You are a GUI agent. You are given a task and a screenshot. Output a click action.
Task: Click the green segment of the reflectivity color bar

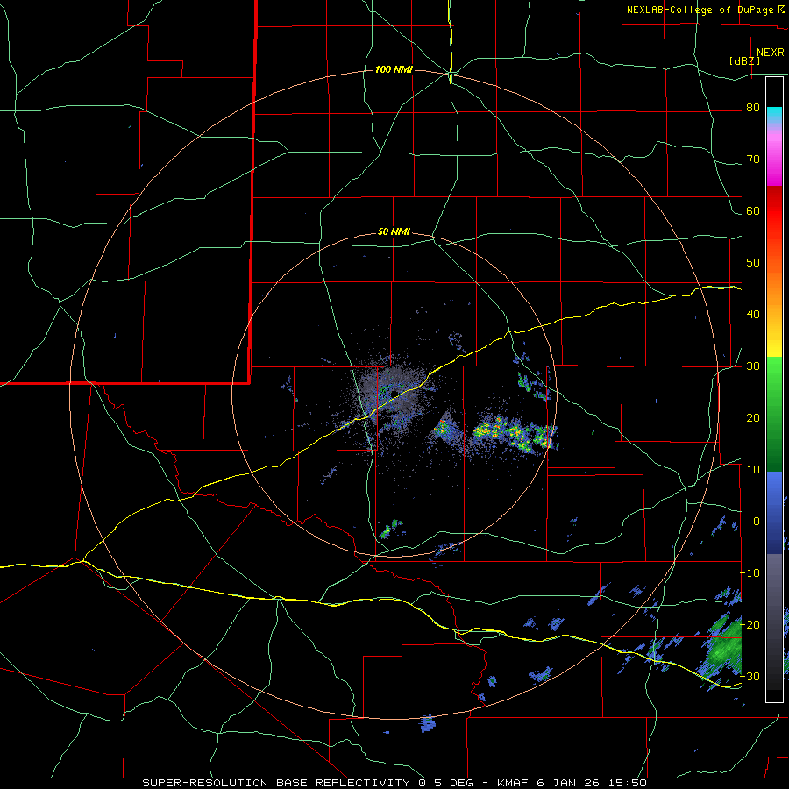point(774,414)
